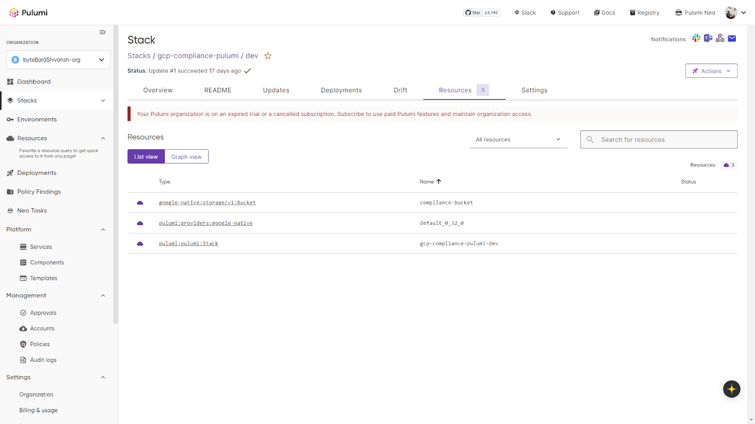755x424 pixels.
Task: Go to Dashboard in the sidebar
Action: coord(34,82)
